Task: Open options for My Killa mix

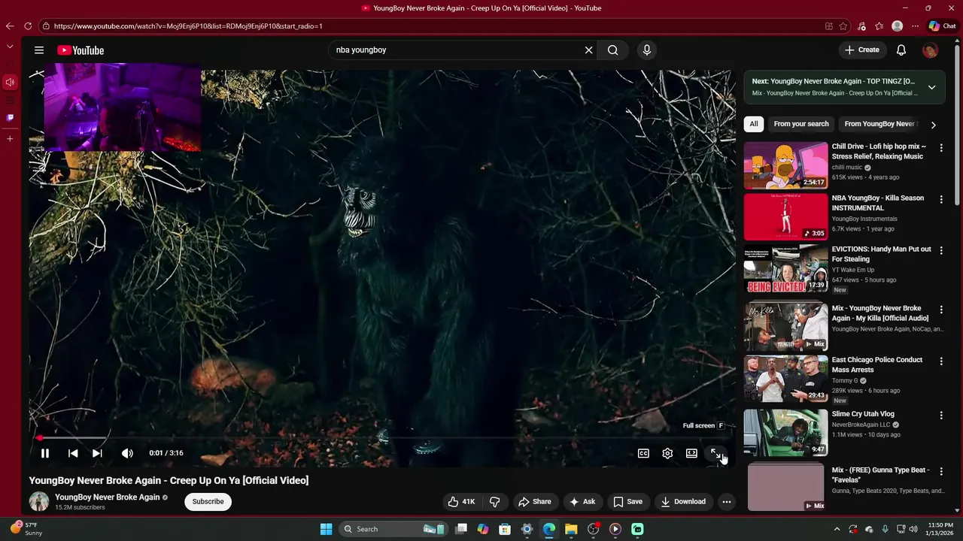Action: (x=941, y=310)
